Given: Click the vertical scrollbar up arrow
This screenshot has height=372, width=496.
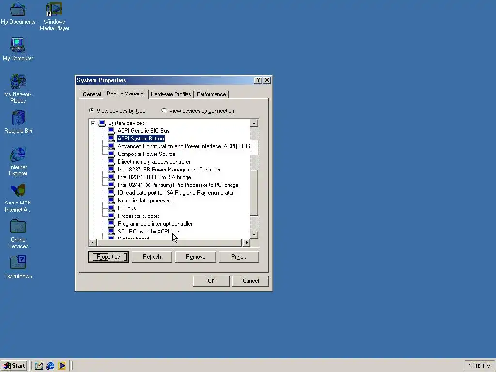Looking at the screenshot, I should (254, 123).
